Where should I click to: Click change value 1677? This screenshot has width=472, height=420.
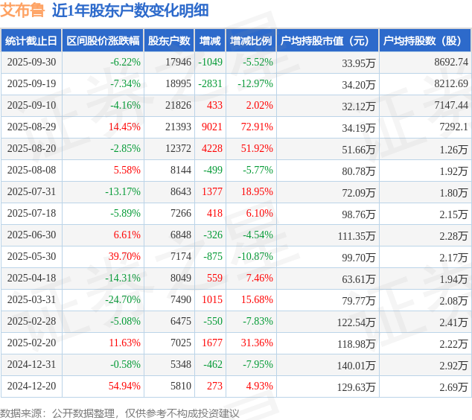click(x=212, y=343)
